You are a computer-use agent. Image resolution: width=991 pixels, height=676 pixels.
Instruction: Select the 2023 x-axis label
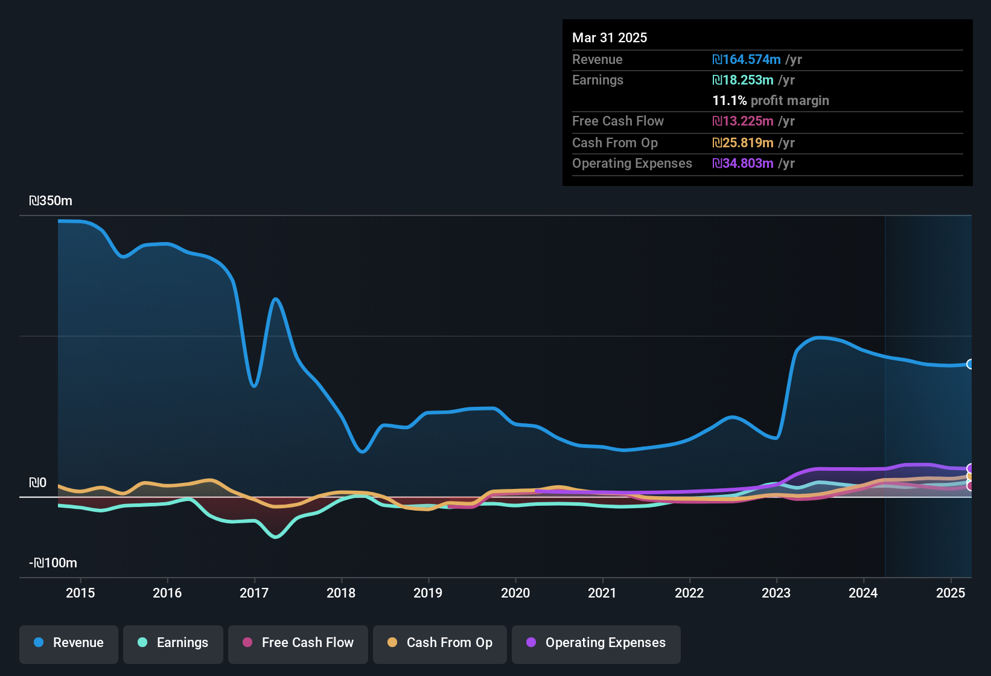776,593
